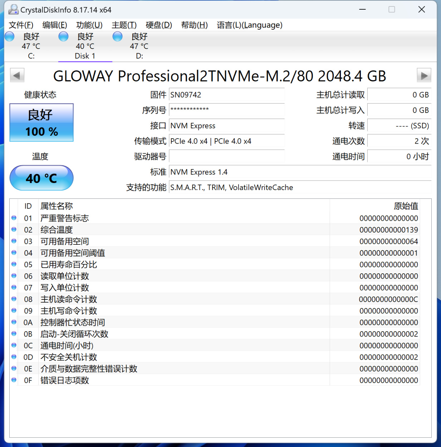Open the 硬盘(D) menu

159,25
